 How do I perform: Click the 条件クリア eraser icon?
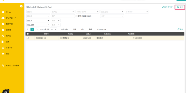[x=163, y=7]
